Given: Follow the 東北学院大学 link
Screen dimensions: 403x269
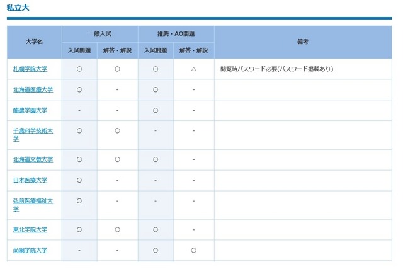Looking at the screenshot, I should [x=30, y=229].
